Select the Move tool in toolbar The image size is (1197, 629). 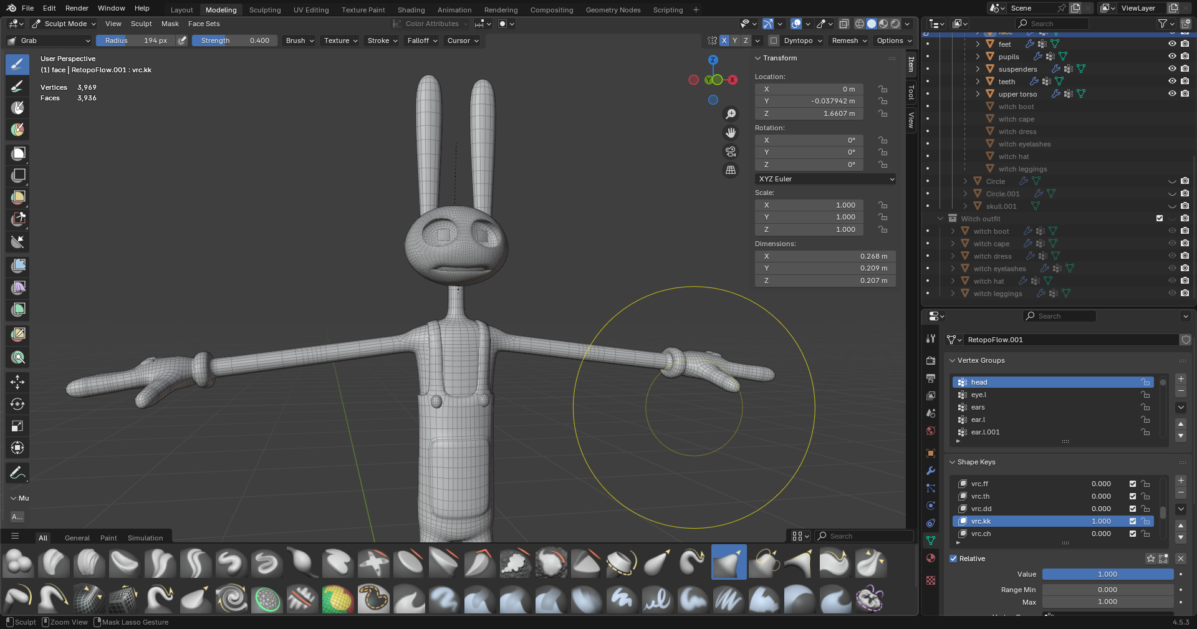[x=17, y=382]
